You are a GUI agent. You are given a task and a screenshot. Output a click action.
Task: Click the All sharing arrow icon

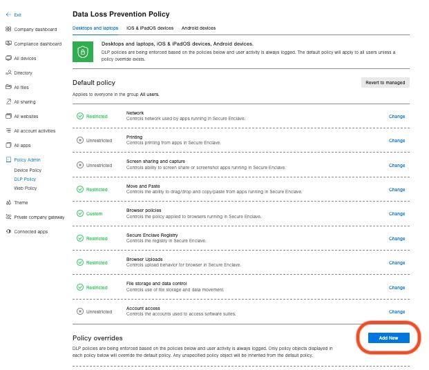pyautogui.click(x=8, y=101)
